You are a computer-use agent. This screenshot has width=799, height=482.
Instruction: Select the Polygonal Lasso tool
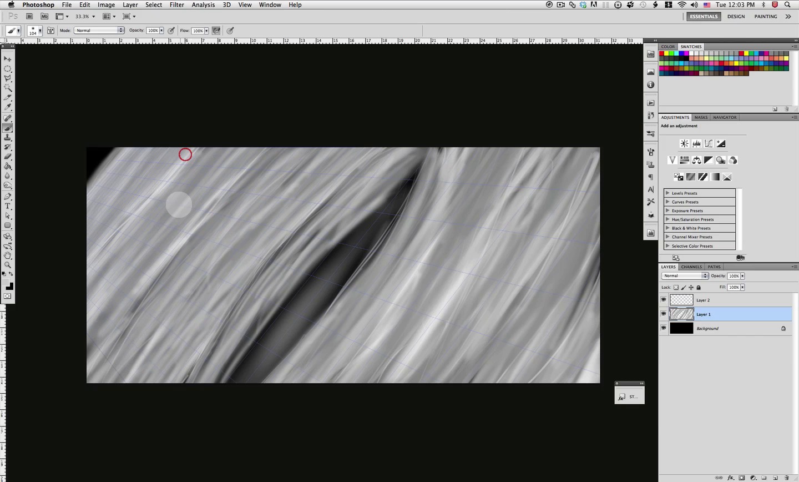coord(8,78)
